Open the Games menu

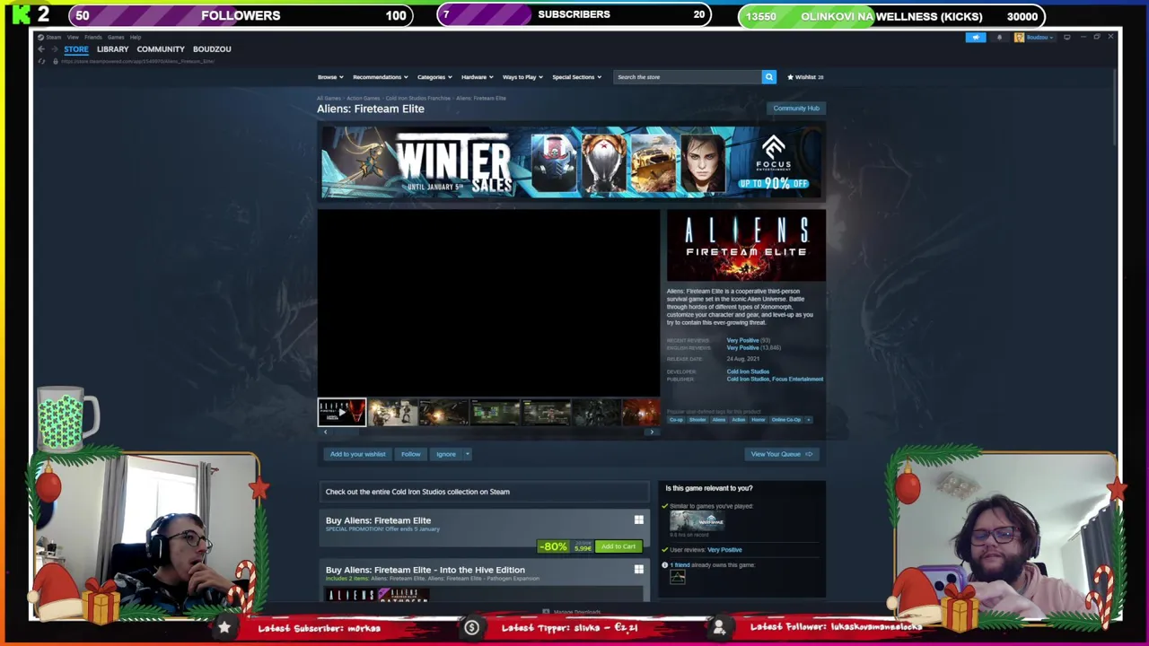(116, 37)
